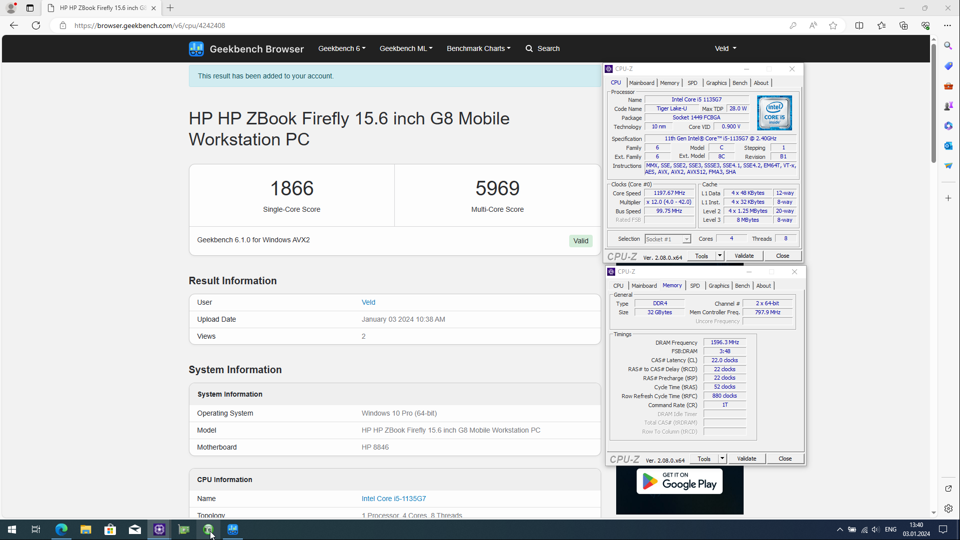Image resolution: width=960 pixels, height=540 pixels.
Task: Open Graphics tab in upper CPU-Z
Action: (716, 83)
